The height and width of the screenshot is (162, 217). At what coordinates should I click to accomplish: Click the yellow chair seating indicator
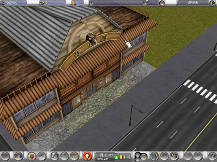tap(78, 3)
